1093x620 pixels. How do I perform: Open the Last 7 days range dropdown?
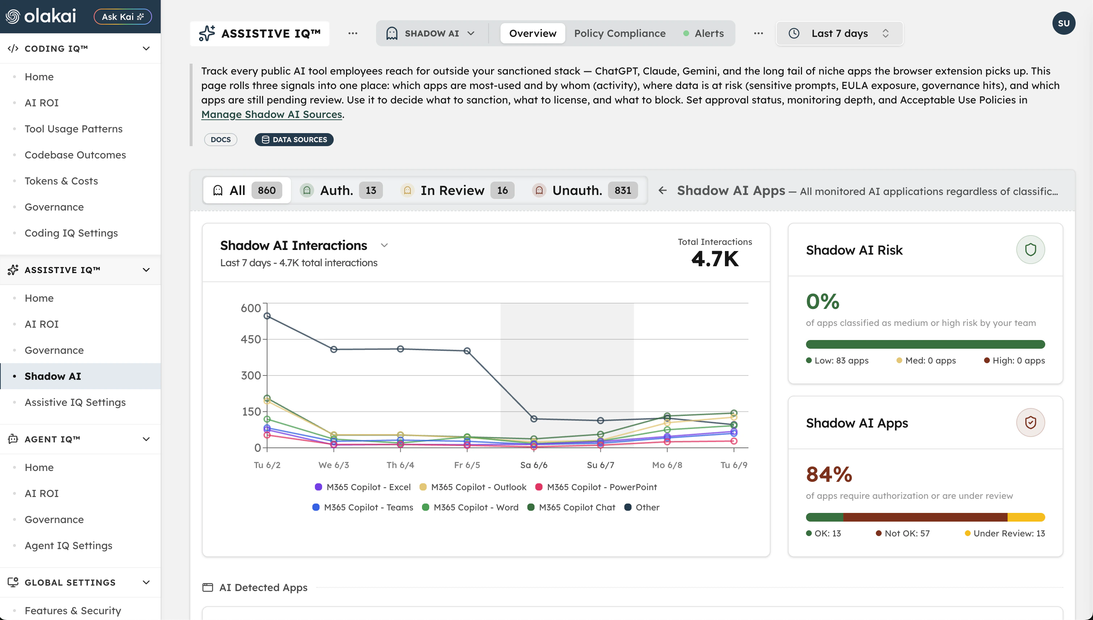click(x=839, y=33)
